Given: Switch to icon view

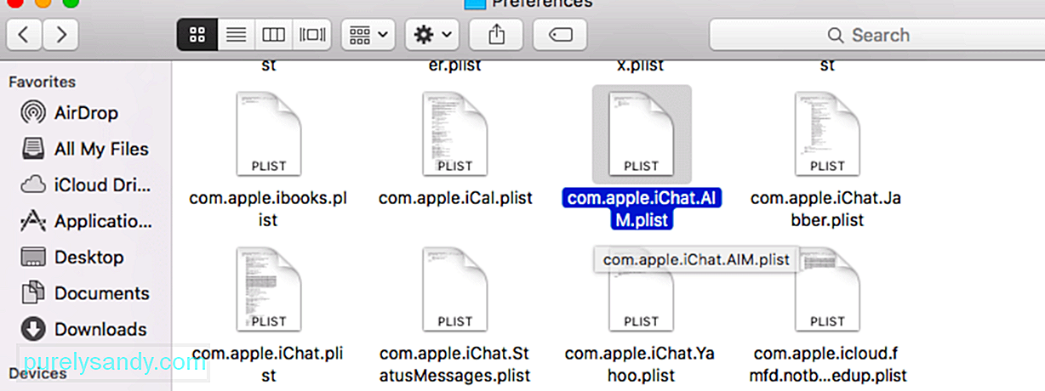Looking at the screenshot, I should [197, 35].
